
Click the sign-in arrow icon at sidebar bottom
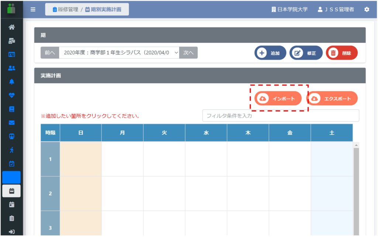click(11, 232)
